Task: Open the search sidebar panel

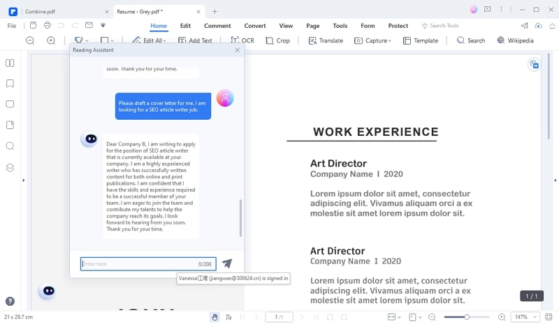Action: point(10,146)
